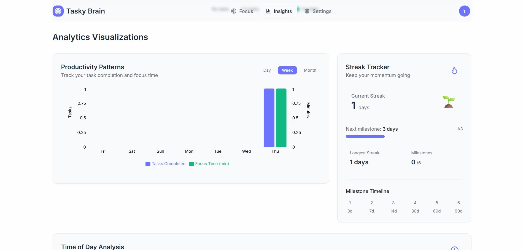The width and height of the screenshot is (523, 250).
Task: Click the Wed label on the chart axis
Action: 246,151
